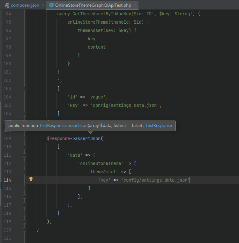Close the composer.json tab
The image size is (239, 243).
[43, 5]
